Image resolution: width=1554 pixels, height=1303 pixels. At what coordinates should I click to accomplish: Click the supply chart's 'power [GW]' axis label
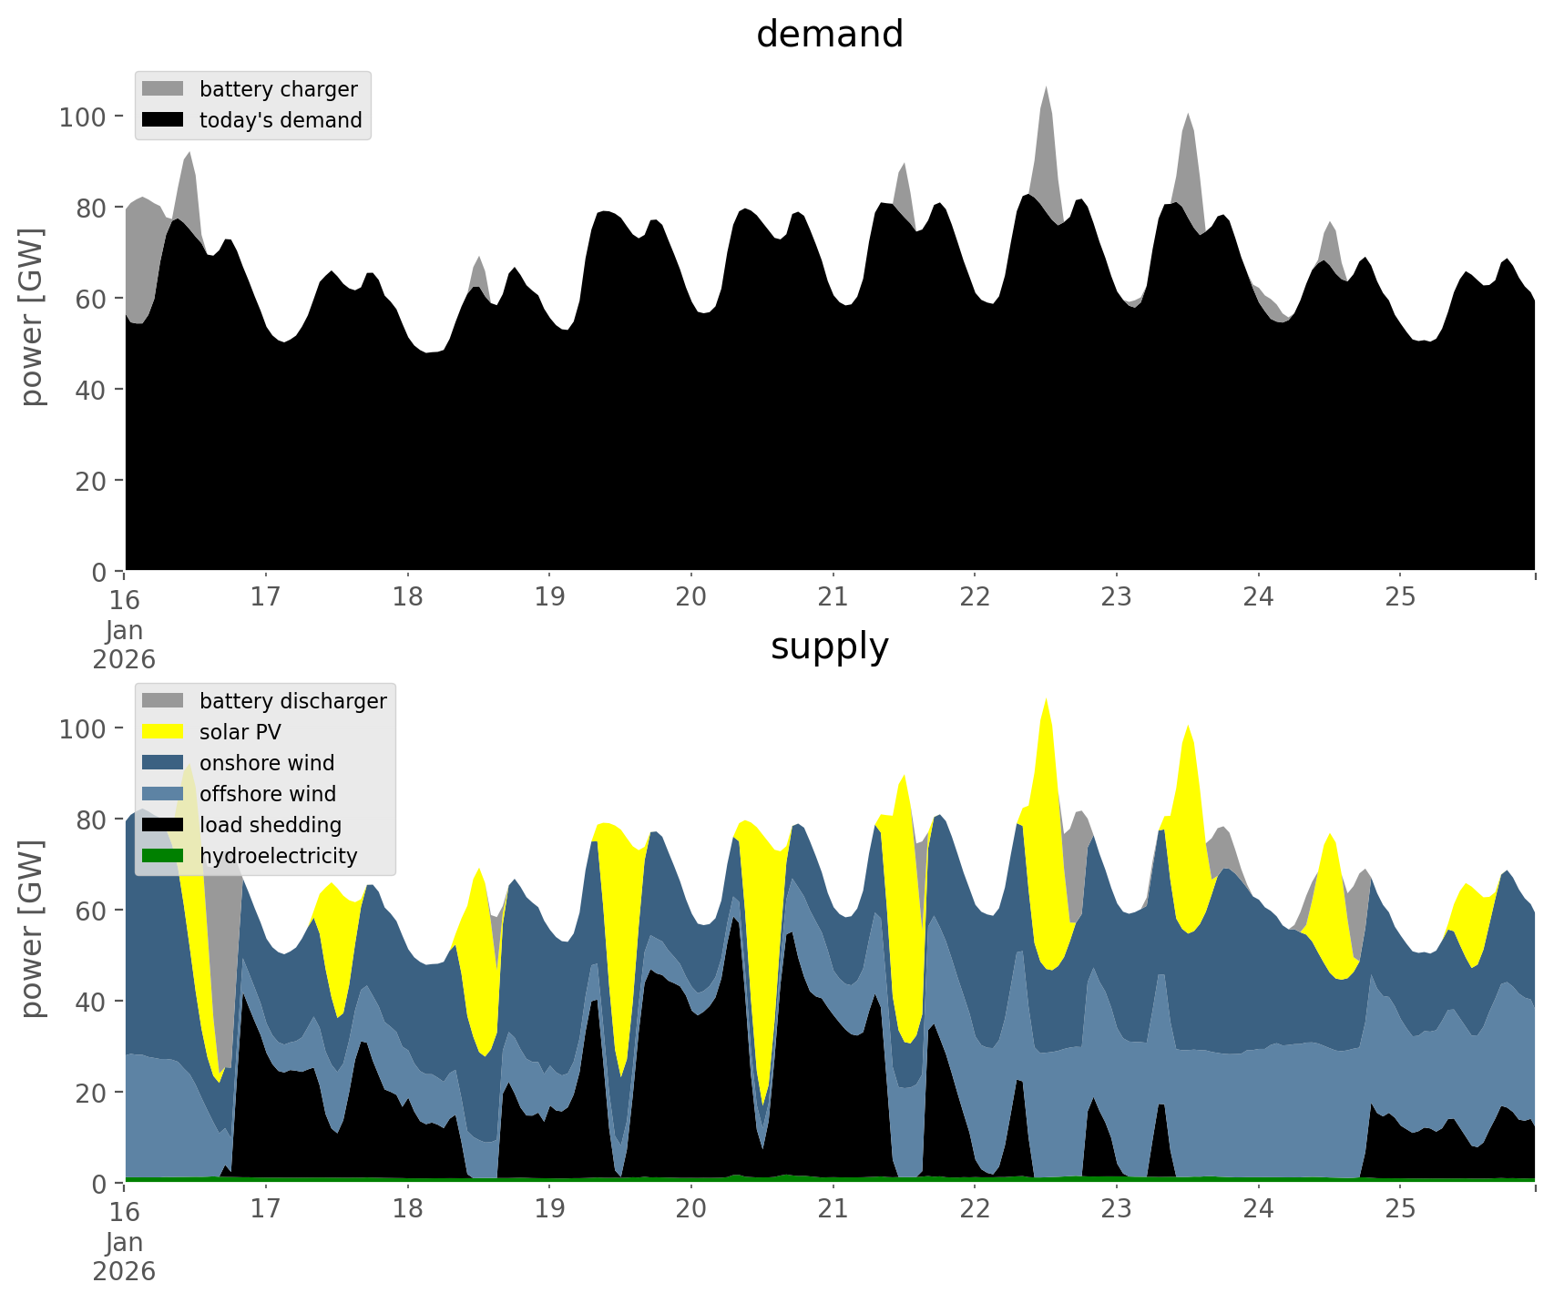click(x=31, y=929)
